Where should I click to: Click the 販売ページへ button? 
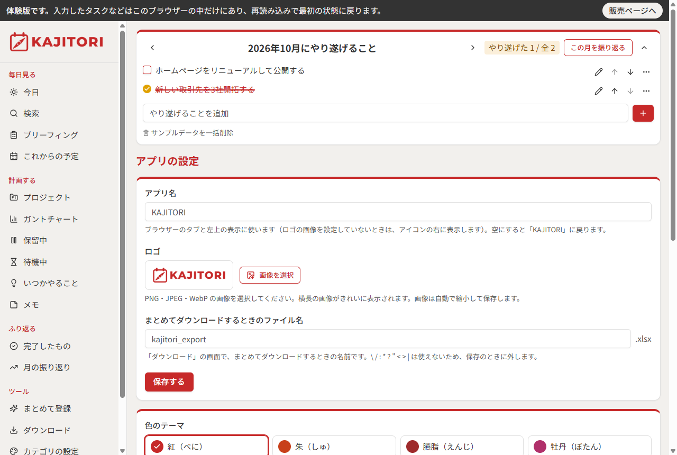633,11
